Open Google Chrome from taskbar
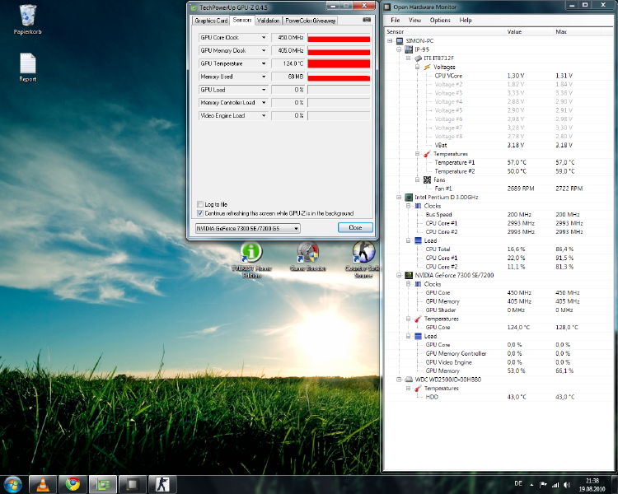The image size is (618, 494). [73, 485]
